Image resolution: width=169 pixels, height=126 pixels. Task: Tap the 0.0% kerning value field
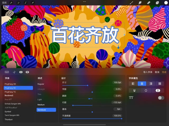118,89
